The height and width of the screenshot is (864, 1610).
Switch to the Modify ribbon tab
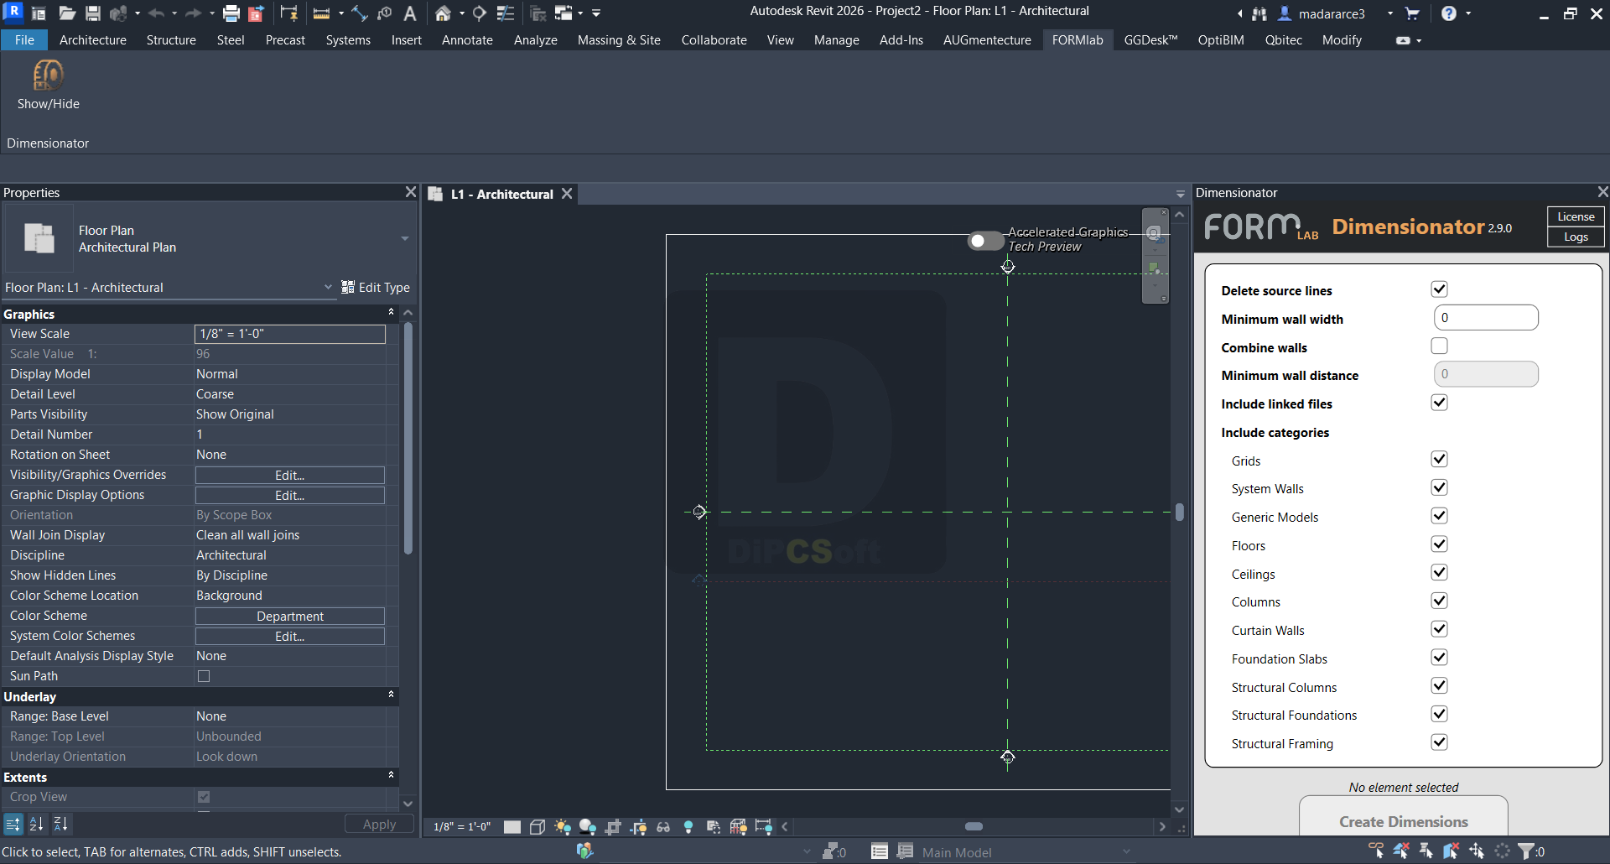point(1342,40)
